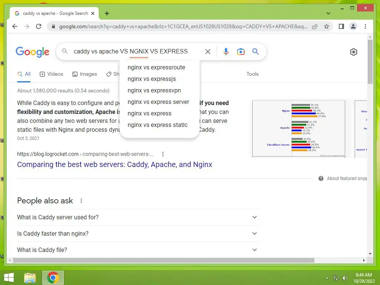
Task: Open the Chrome side panel
Action: 341,26
